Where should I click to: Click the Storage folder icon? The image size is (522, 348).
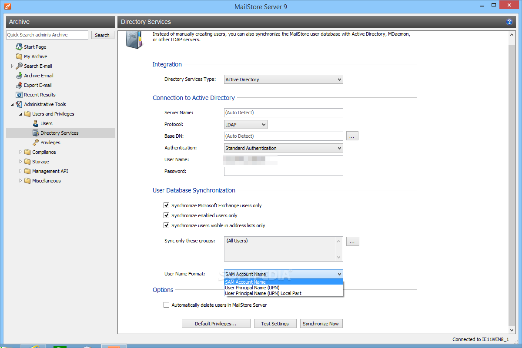pyautogui.click(x=27, y=162)
